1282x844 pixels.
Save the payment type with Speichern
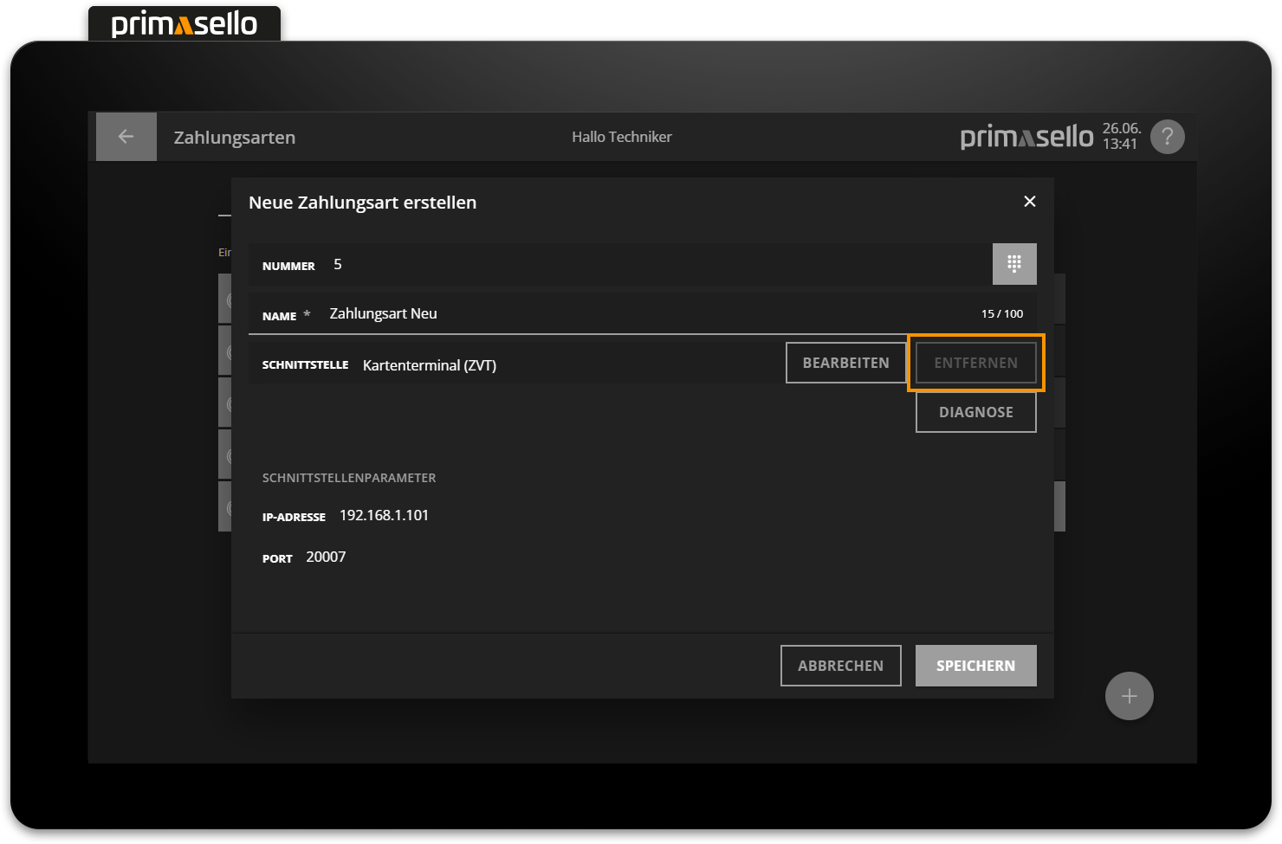(975, 666)
